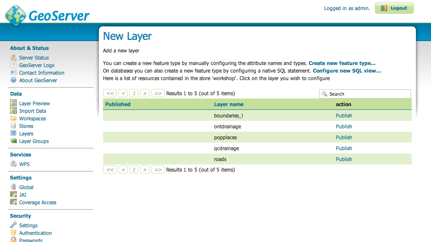Click the Stores database icon
This screenshot has height=242, width=431.
coord(13,125)
